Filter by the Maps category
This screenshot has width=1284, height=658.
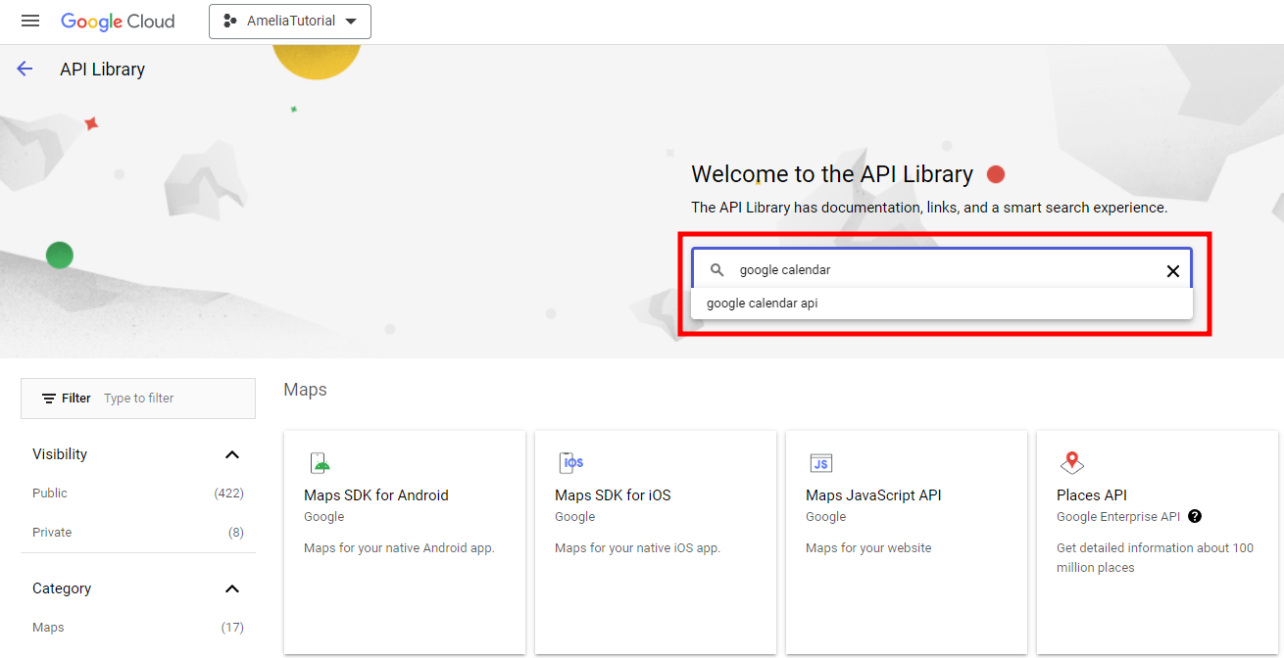pos(48,627)
